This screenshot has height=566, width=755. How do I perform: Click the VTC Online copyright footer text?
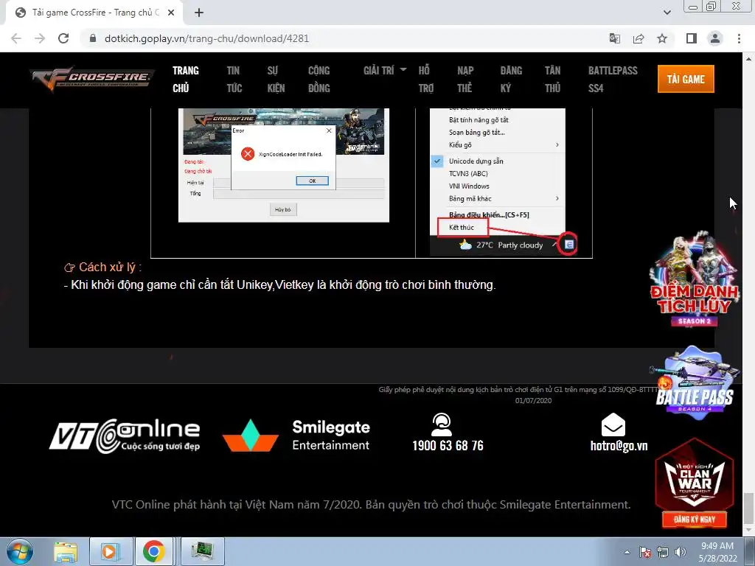pyautogui.click(x=372, y=504)
